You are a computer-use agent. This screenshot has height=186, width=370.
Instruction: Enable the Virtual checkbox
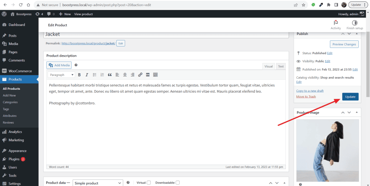(149, 183)
